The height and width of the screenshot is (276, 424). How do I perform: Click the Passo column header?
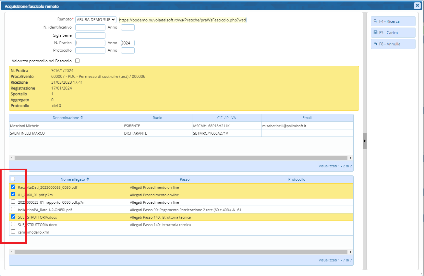click(x=185, y=179)
